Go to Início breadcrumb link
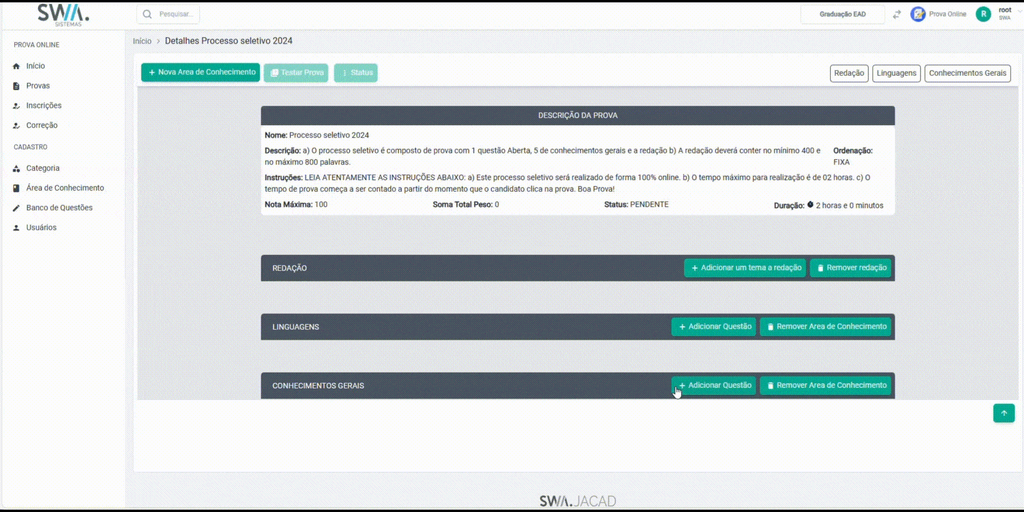Screen dimensions: 1024x512 142,41
